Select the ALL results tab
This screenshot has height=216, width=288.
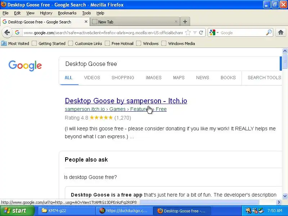coord(68,78)
